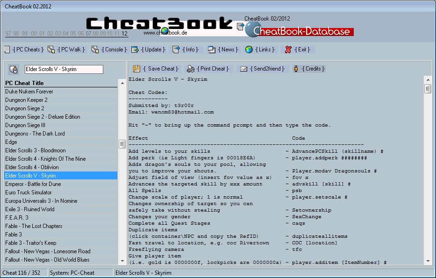Click the red Exit icon
Screen dimensions: 436x278
point(288,50)
